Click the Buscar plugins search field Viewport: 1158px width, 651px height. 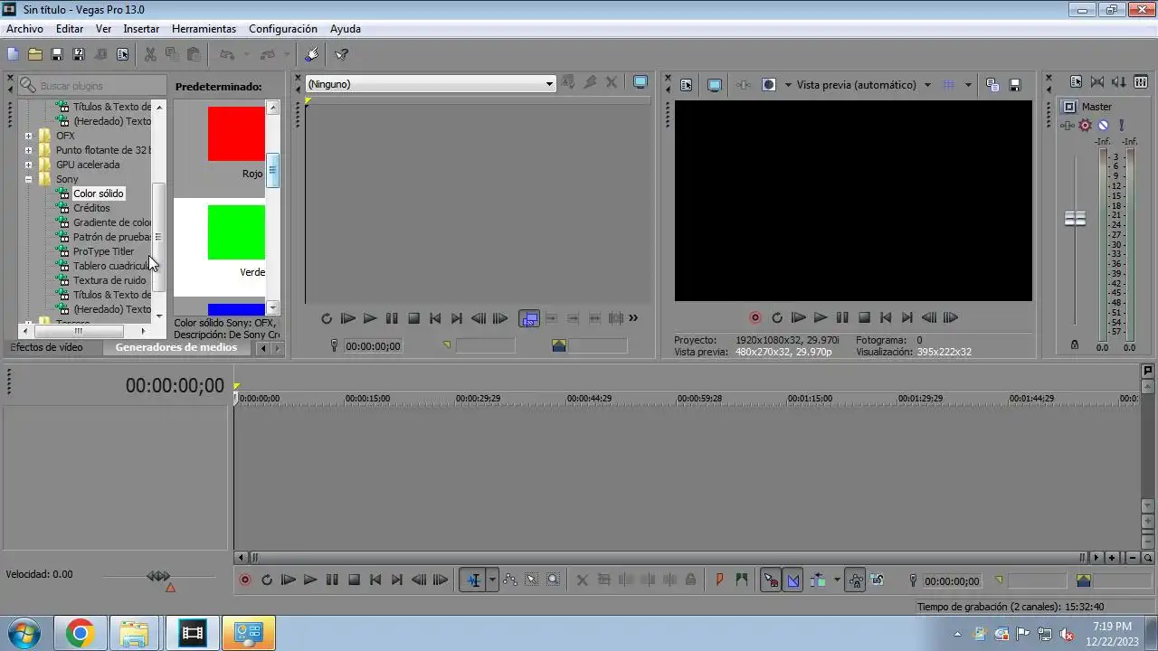[x=91, y=85]
